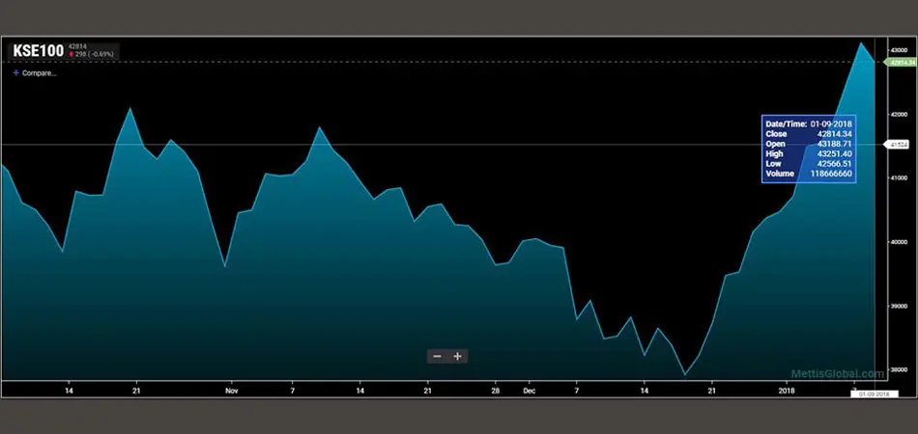Image resolution: width=918 pixels, height=434 pixels.
Task: Click the 2018 label on the time axis
Action: coord(786,391)
